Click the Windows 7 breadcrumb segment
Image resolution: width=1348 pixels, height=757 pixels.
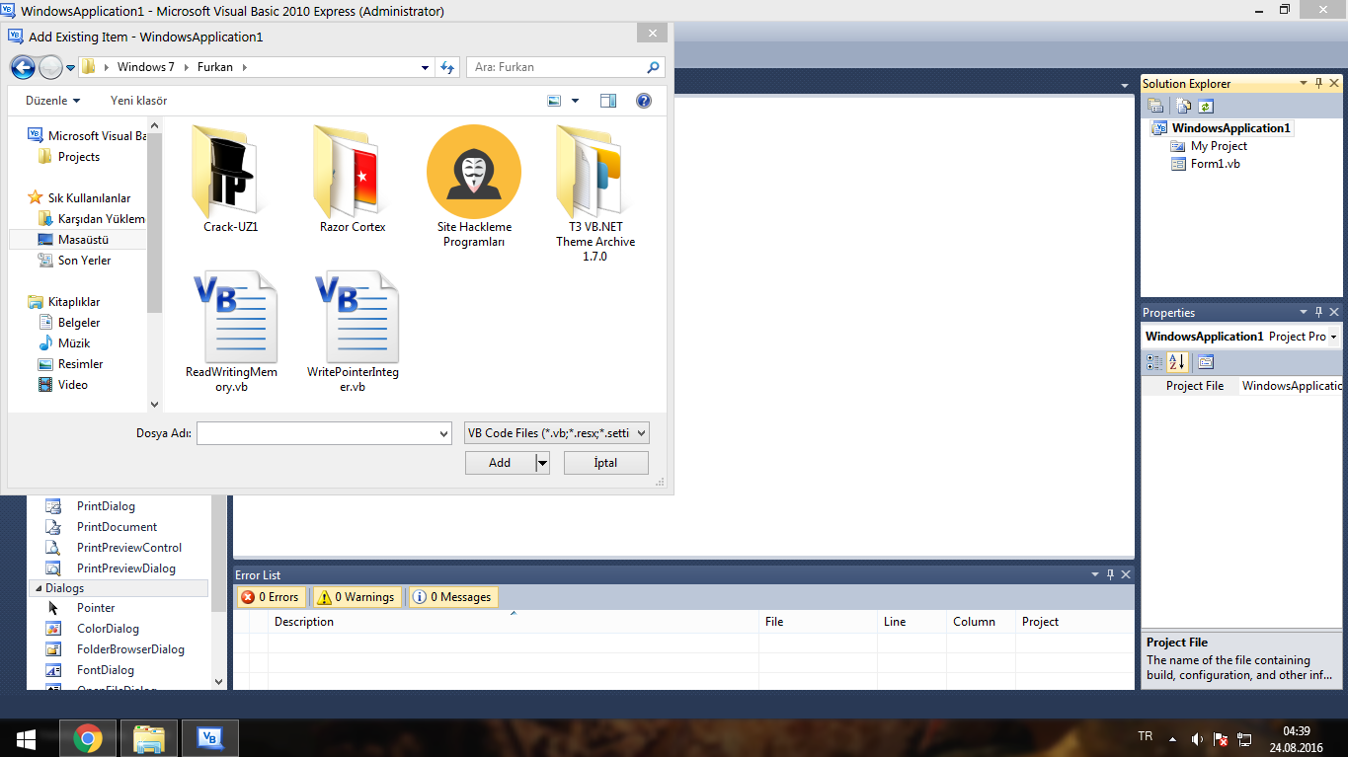(145, 67)
